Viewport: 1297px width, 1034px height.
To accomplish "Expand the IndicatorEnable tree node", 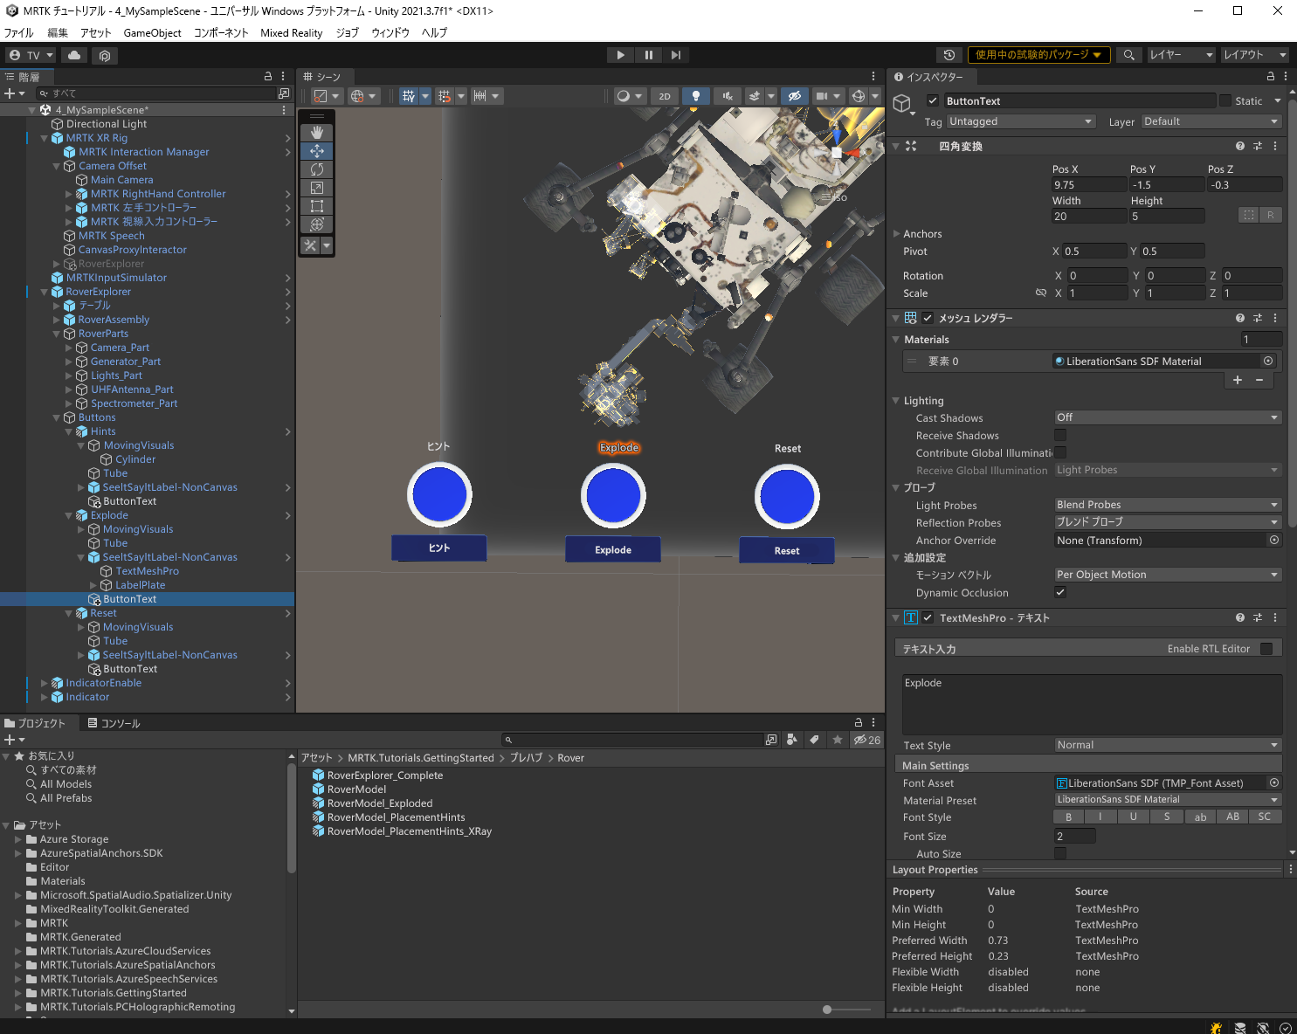I will pyautogui.click(x=45, y=683).
